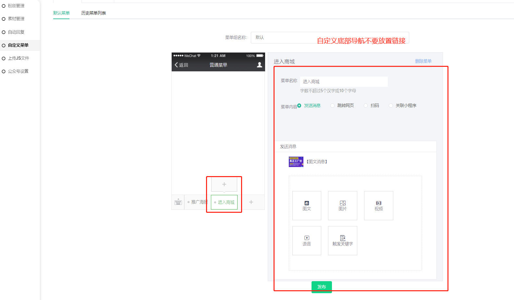Viewport: 514px width, 300px height.
Task: Open 自动回复 in the sidebar
Action: (x=16, y=32)
